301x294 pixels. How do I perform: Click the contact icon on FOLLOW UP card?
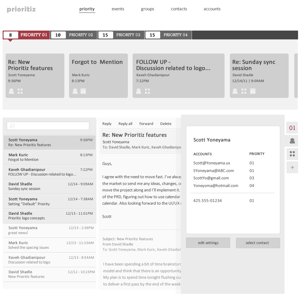tap(139, 91)
